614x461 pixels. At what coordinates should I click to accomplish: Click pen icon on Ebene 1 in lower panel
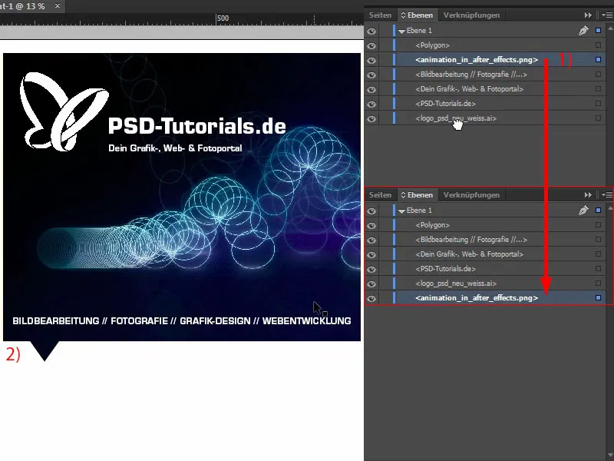pyautogui.click(x=583, y=210)
